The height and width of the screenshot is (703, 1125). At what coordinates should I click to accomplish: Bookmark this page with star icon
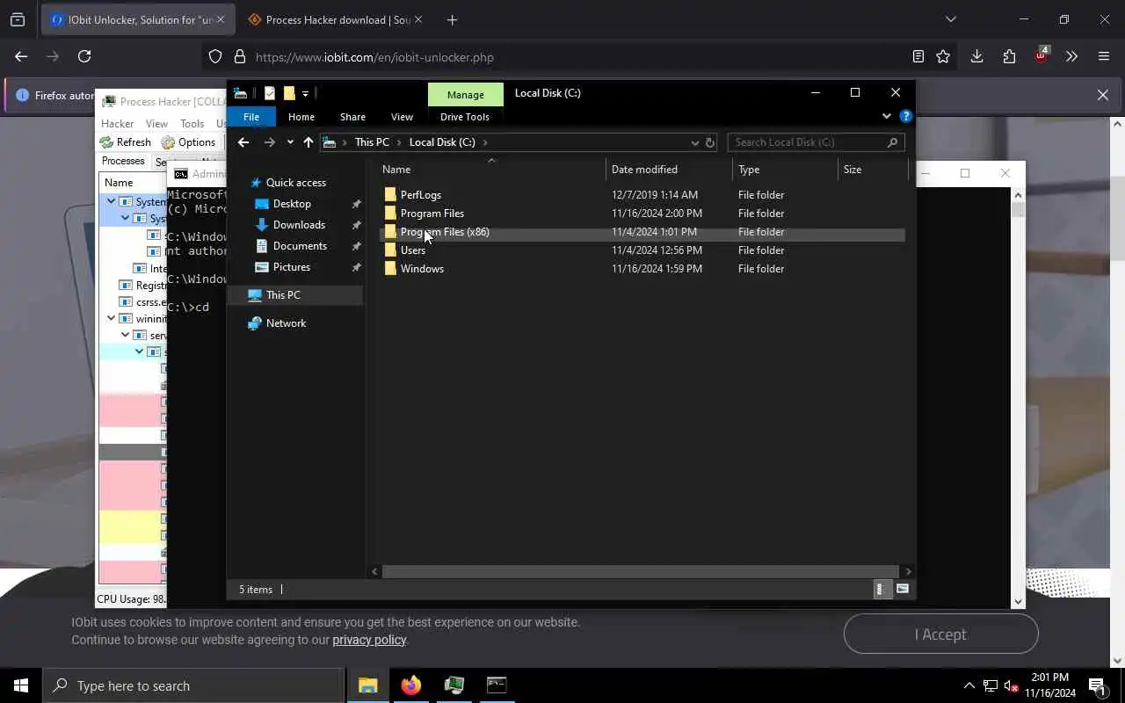(943, 57)
